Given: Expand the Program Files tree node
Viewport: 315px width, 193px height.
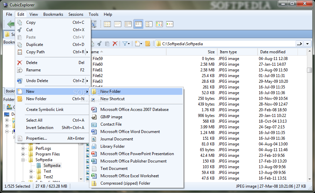Looking at the screenshot, I should pos(23,154).
